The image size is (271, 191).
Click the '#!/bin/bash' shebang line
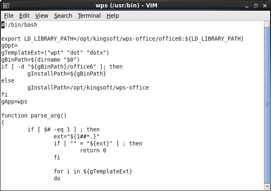point(19,25)
